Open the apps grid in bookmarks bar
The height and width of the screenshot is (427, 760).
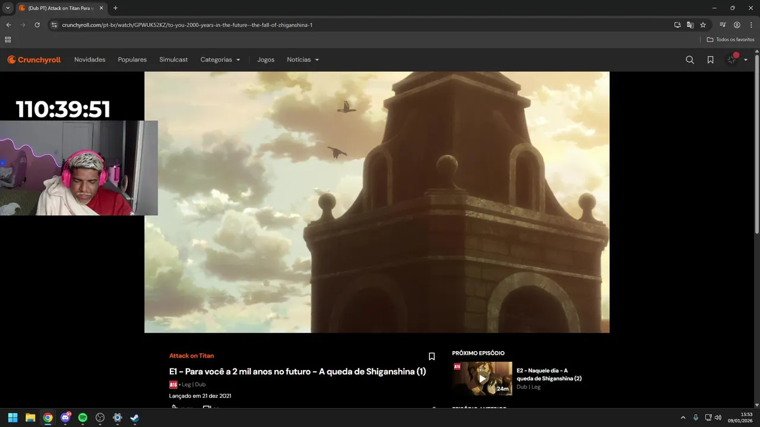tap(8, 40)
